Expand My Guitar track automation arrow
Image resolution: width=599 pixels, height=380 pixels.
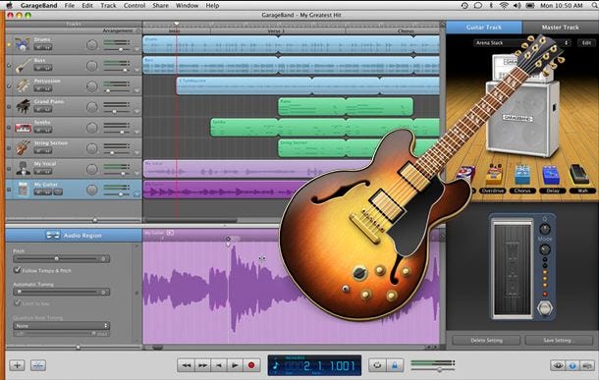tap(136, 194)
